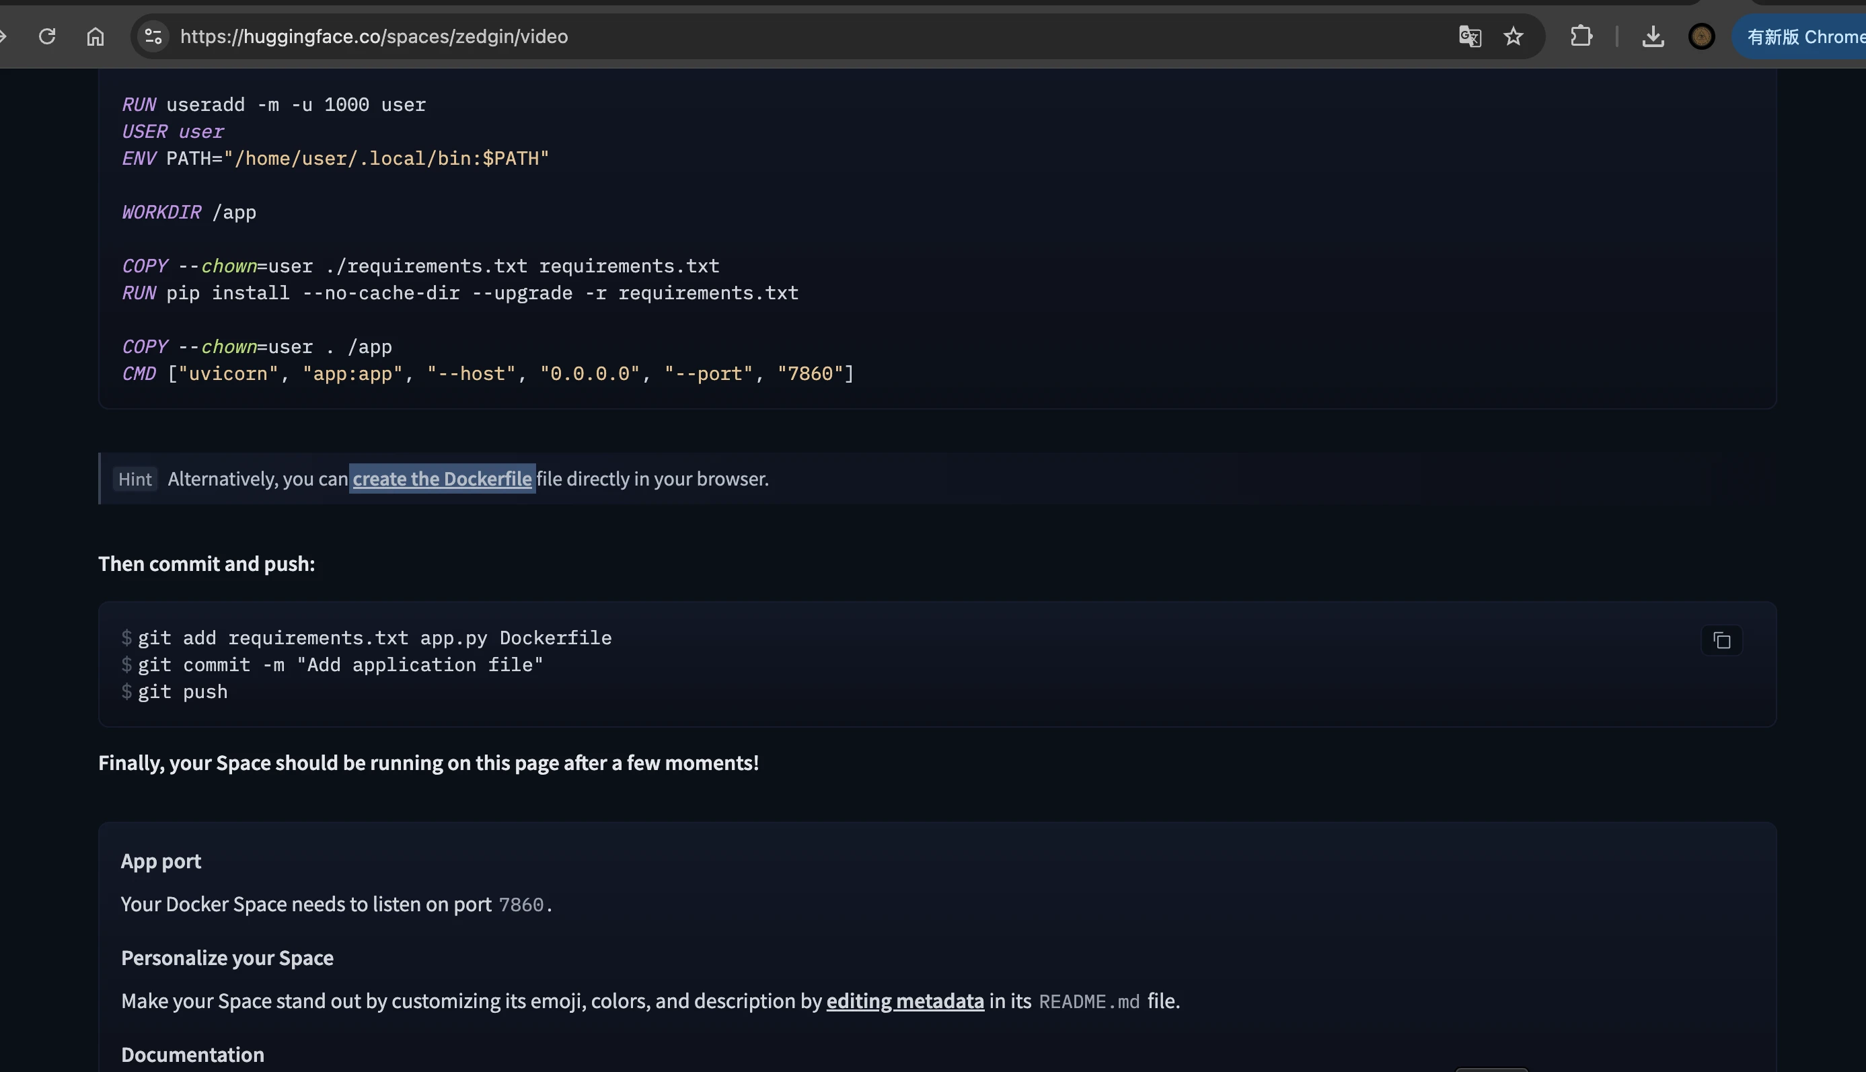Click the new Chrome version button
The height and width of the screenshot is (1072, 1866).
(x=1804, y=36)
